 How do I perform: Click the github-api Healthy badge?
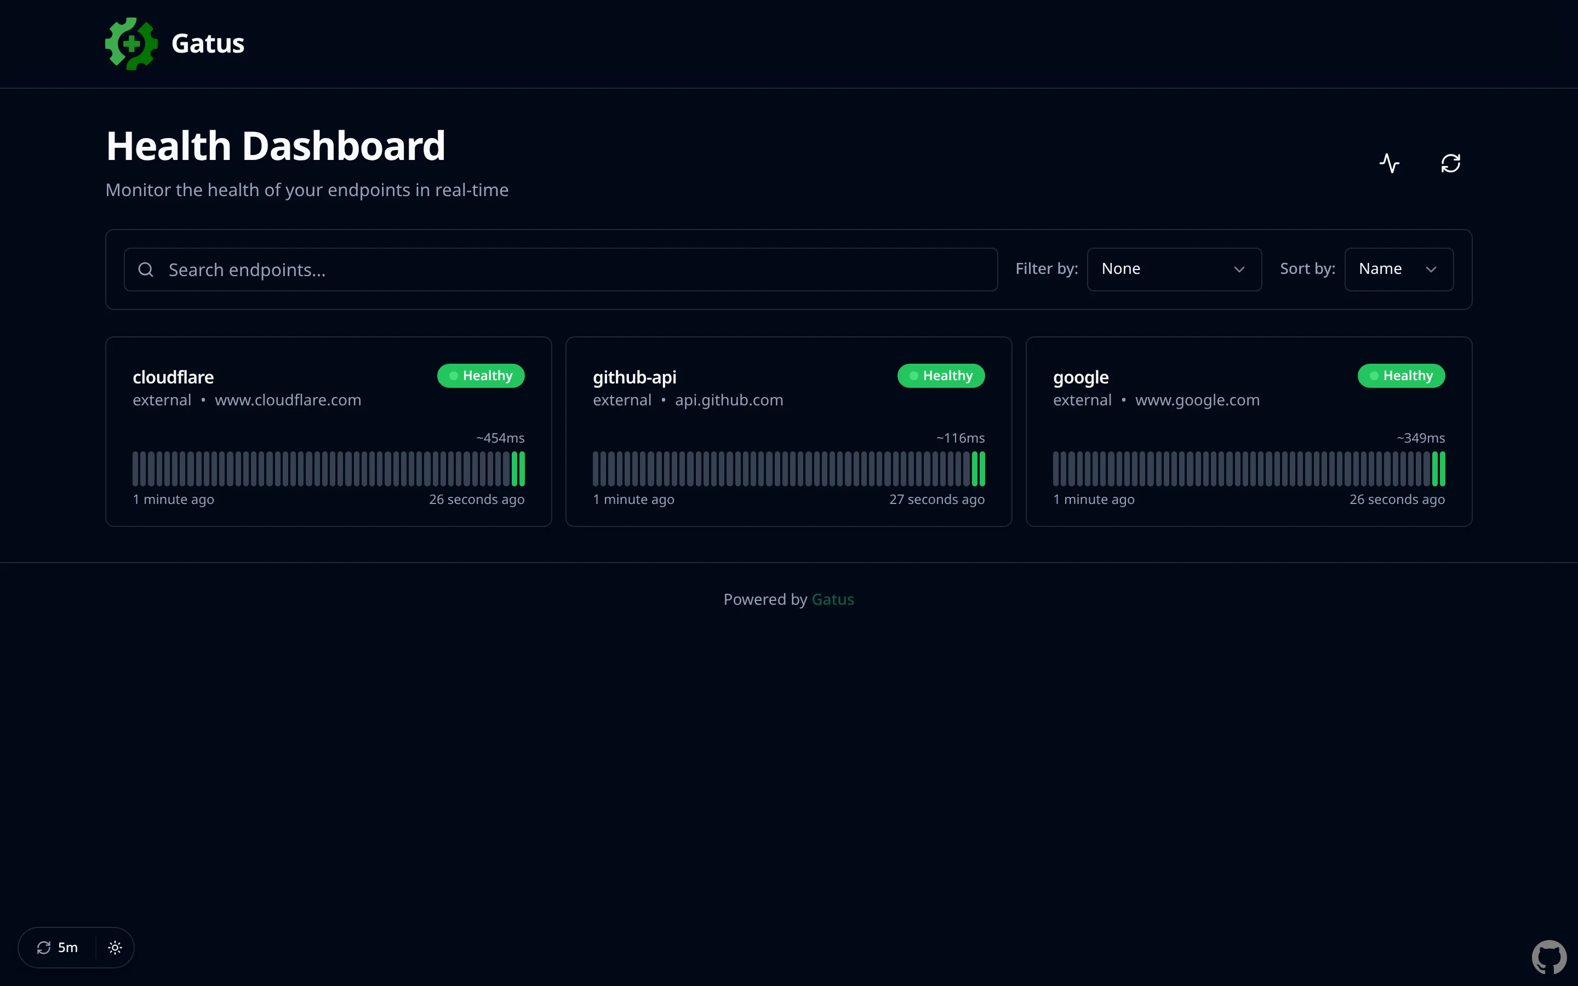(941, 376)
